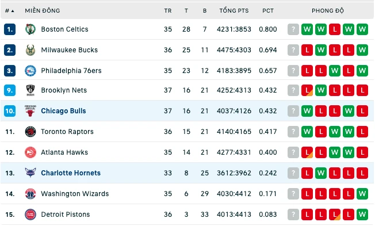Image resolution: width=375 pixels, height=226 pixels.
Task: Click Brooklyn Nets' first L form badge
Action: pyautogui.click(x=307, y=90)
